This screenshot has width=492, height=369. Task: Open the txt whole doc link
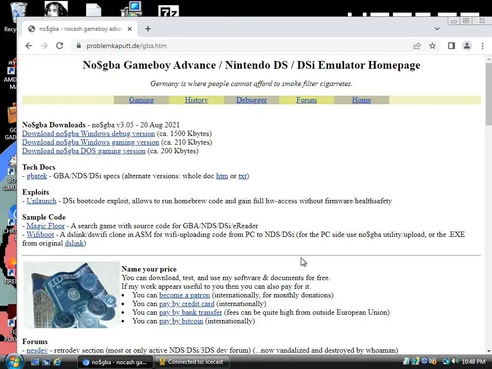coord(242,176)
